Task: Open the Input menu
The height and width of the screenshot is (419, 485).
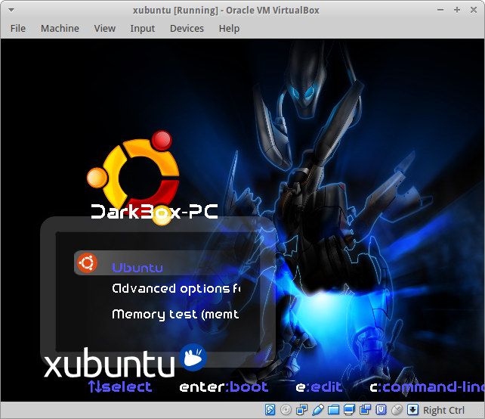Action: [x=142, y=29]
